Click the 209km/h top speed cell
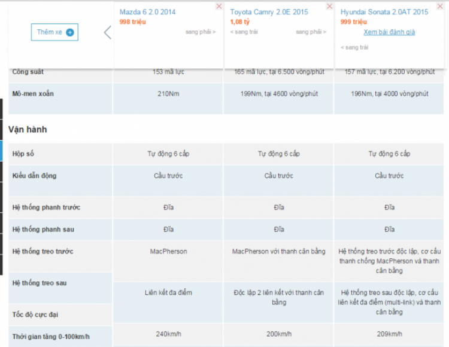This screenshot has height=347, width=449. 390,334
